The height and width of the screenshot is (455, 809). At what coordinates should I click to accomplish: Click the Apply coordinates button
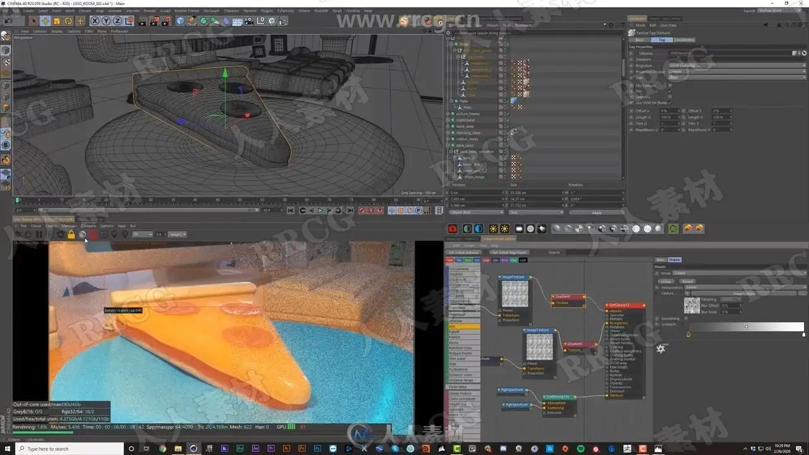coord(597,212)
